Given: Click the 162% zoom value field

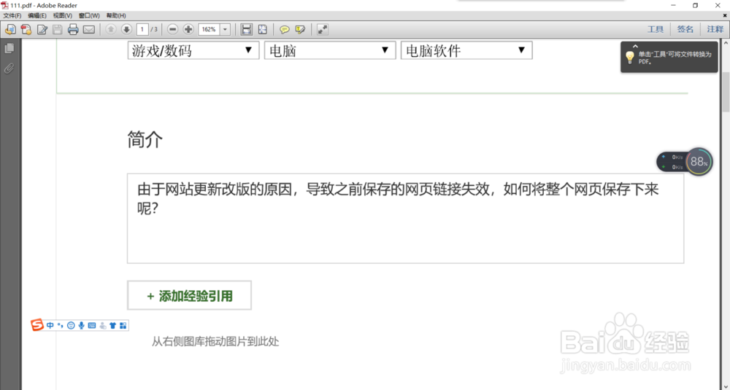Looking at the screenshot, I should [209, 29].
